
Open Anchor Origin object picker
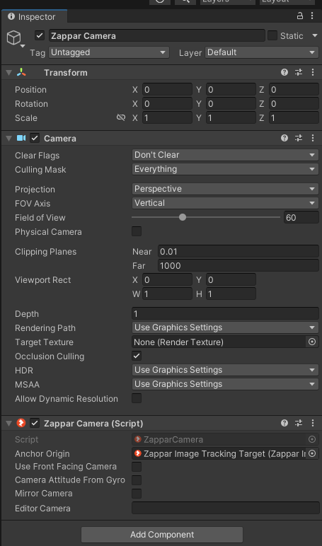click(312, 453)
